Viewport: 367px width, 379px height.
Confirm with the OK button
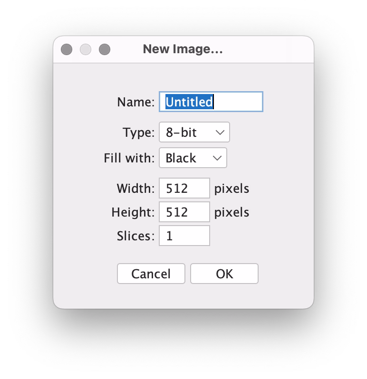224,274
